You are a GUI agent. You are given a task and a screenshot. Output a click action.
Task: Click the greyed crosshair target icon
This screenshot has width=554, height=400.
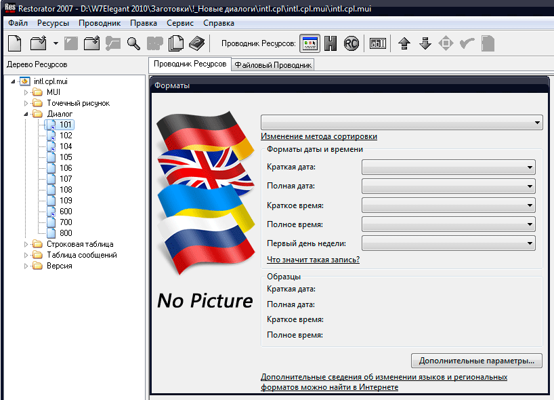446,43
